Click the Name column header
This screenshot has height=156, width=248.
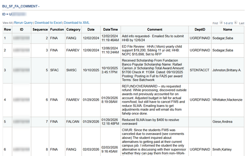coord(228,30)
